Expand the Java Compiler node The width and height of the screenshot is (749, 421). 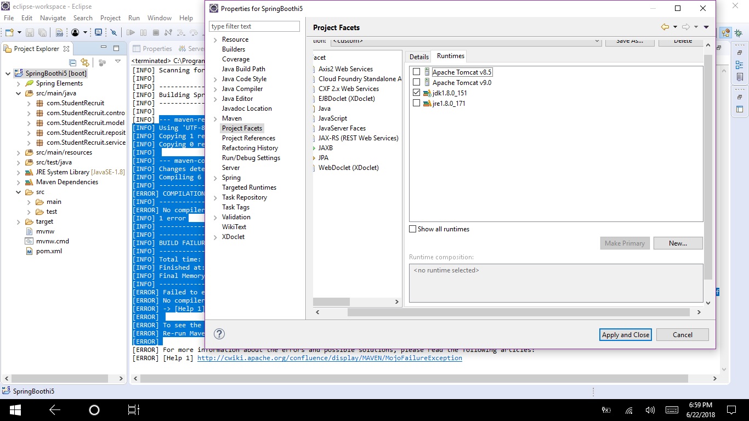tap(215, 89)
